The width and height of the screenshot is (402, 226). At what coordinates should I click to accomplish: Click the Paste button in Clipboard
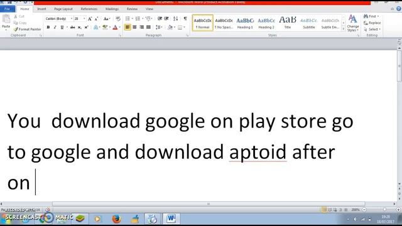(x=6, y=22)
